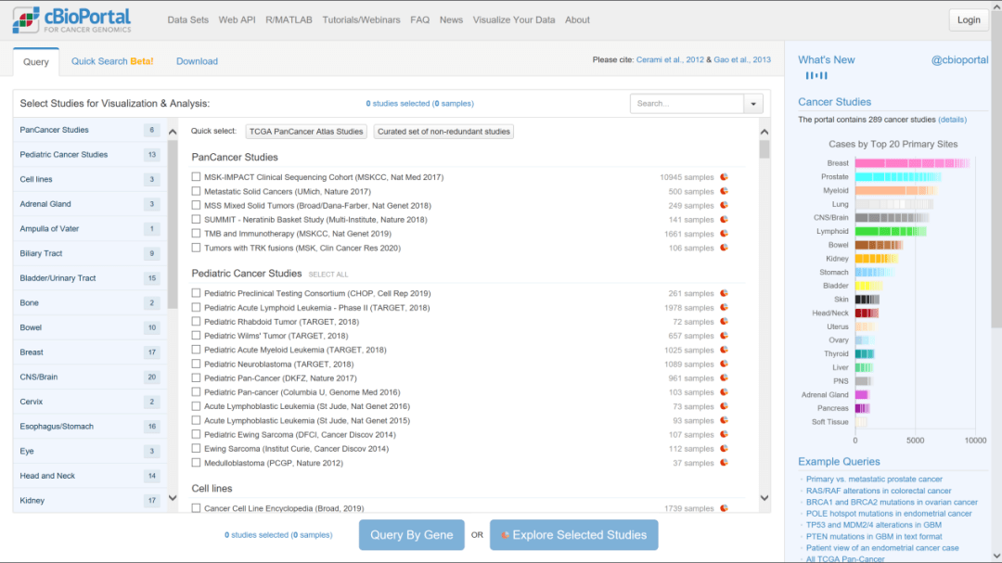Open the Tutorials/Webinars menu item
Screen dimensions: 1002x563
point(361,19)
